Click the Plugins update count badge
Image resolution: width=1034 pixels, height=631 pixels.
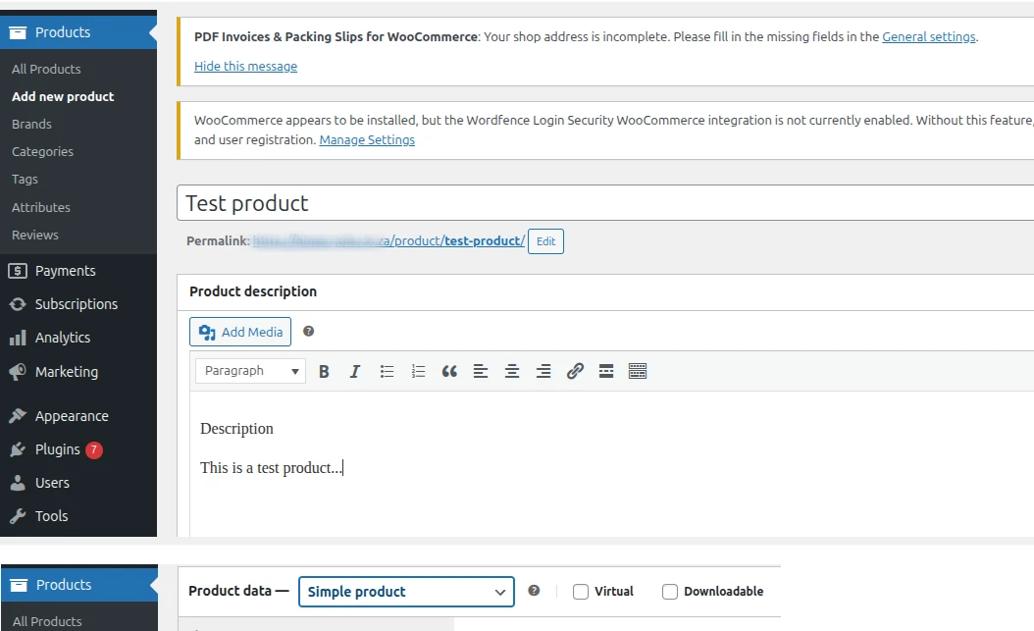pyautogui.click(x=93, y=449)
